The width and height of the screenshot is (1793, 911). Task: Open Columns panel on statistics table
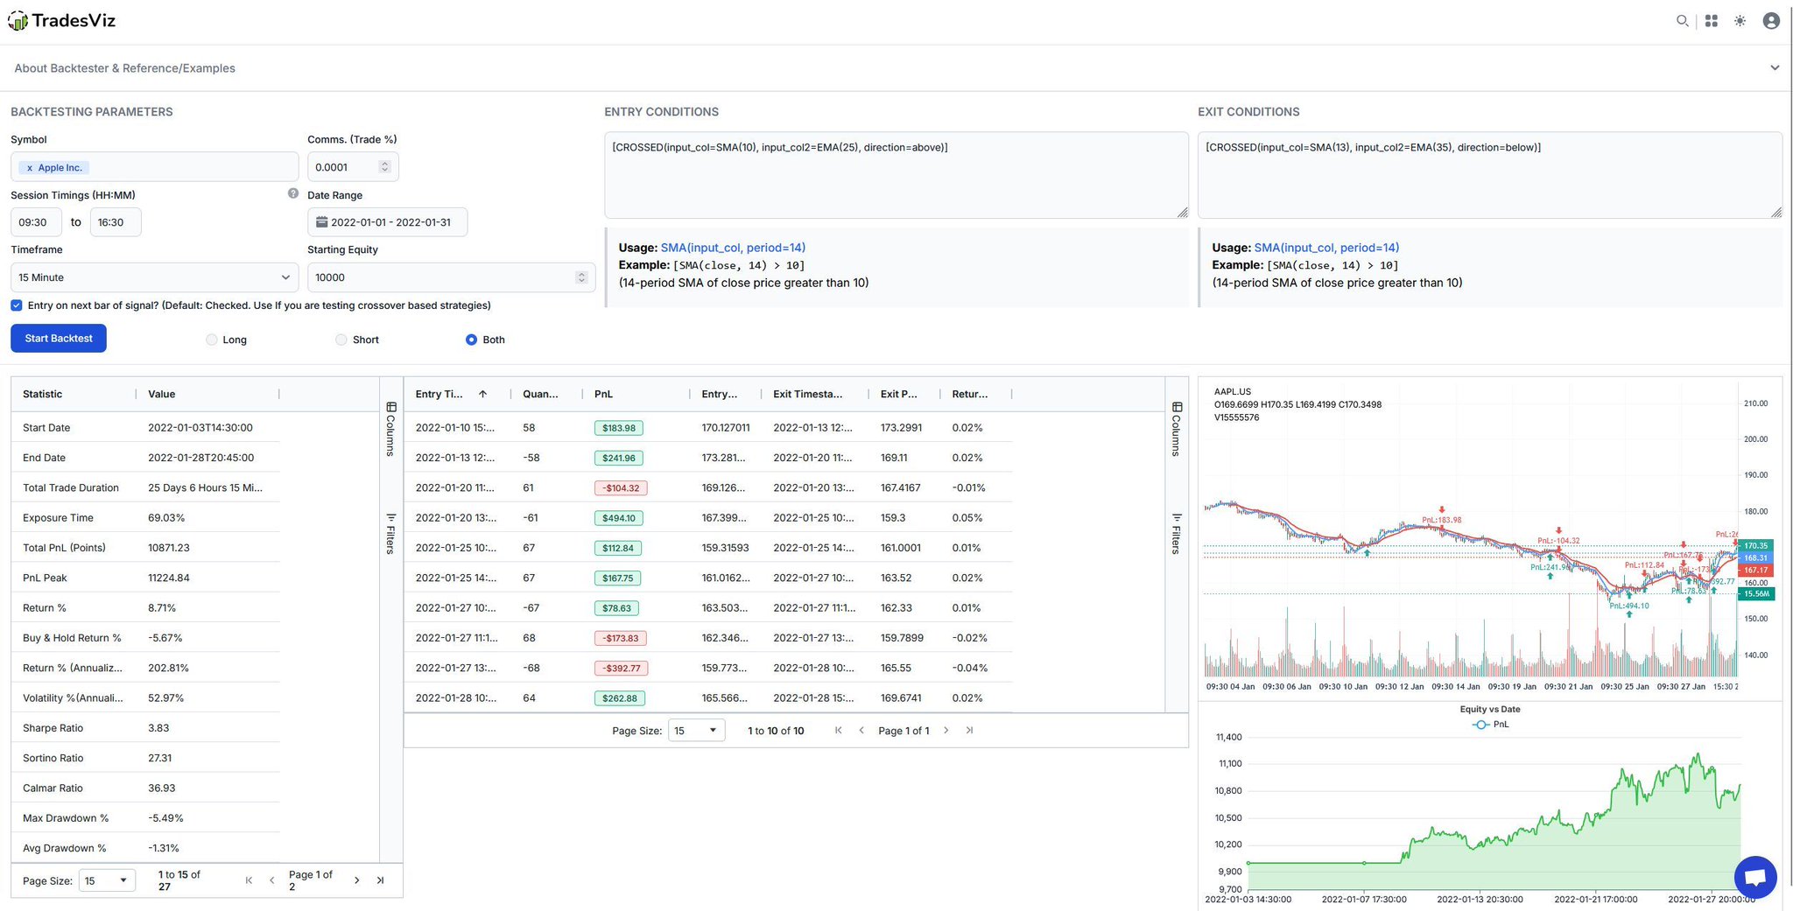click(x=391, y=429)
